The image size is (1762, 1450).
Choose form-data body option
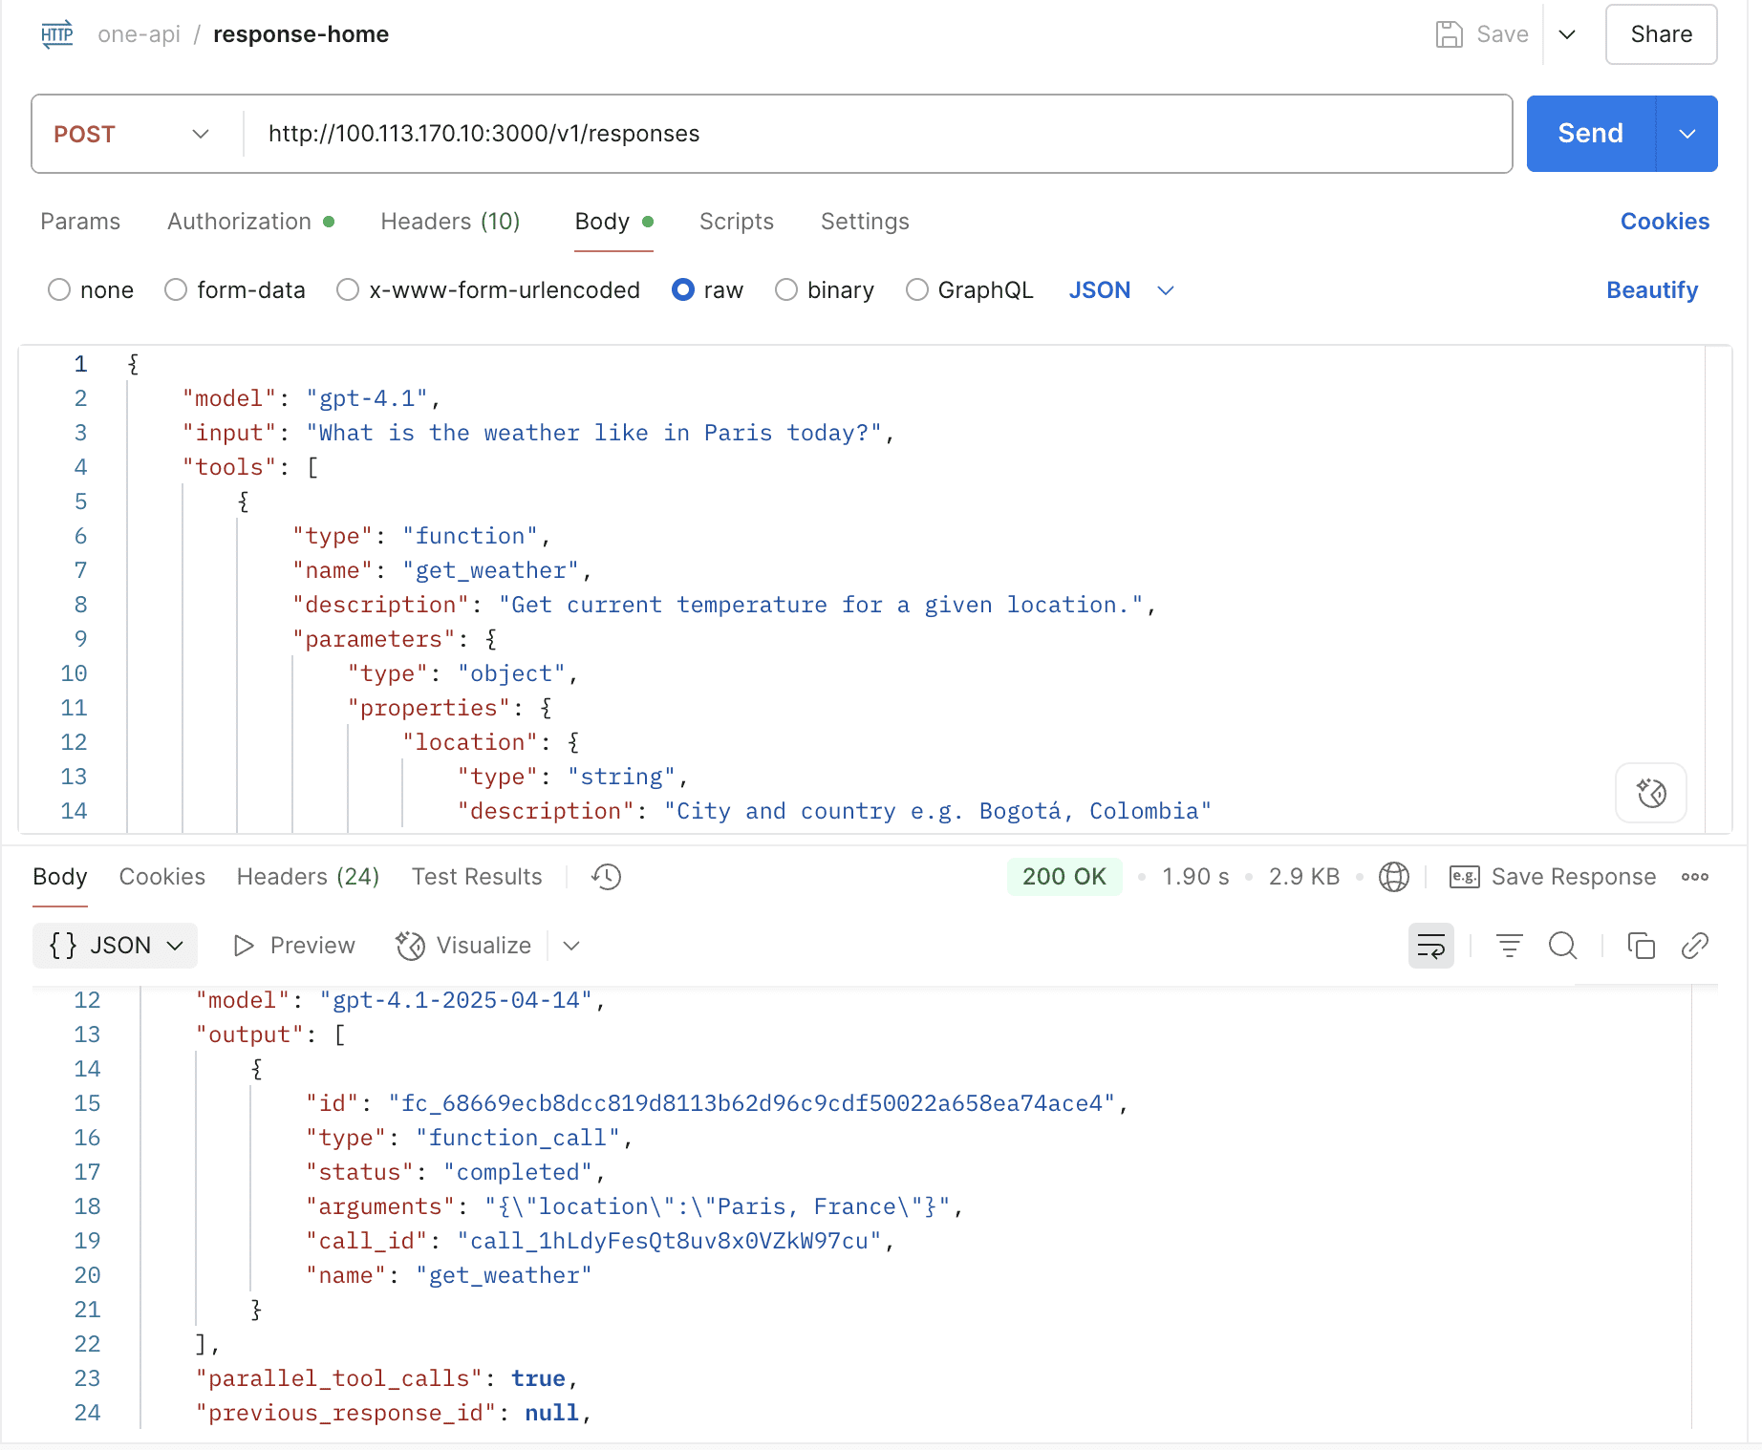[176, 290]
